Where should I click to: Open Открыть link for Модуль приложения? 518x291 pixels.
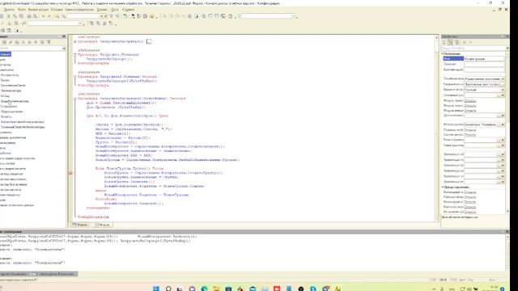pyautogui.click(x=469, y=100)
